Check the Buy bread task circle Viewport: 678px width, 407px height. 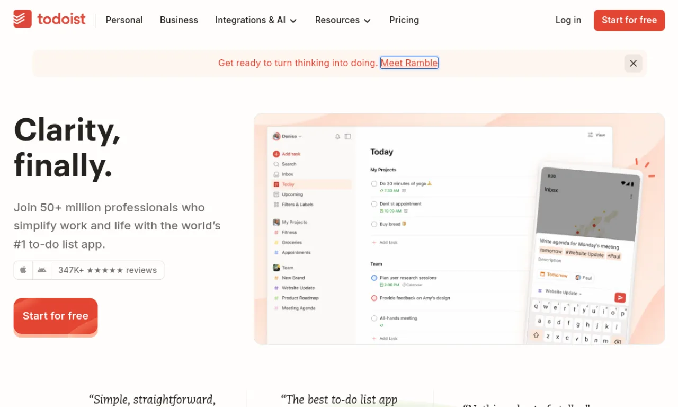pyautogui.click(x=374, y=224)
